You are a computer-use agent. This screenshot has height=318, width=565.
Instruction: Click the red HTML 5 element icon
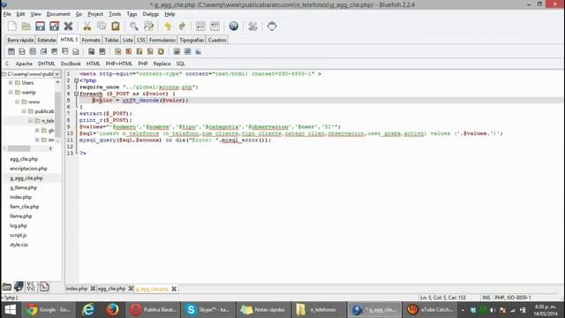point(129,51)
